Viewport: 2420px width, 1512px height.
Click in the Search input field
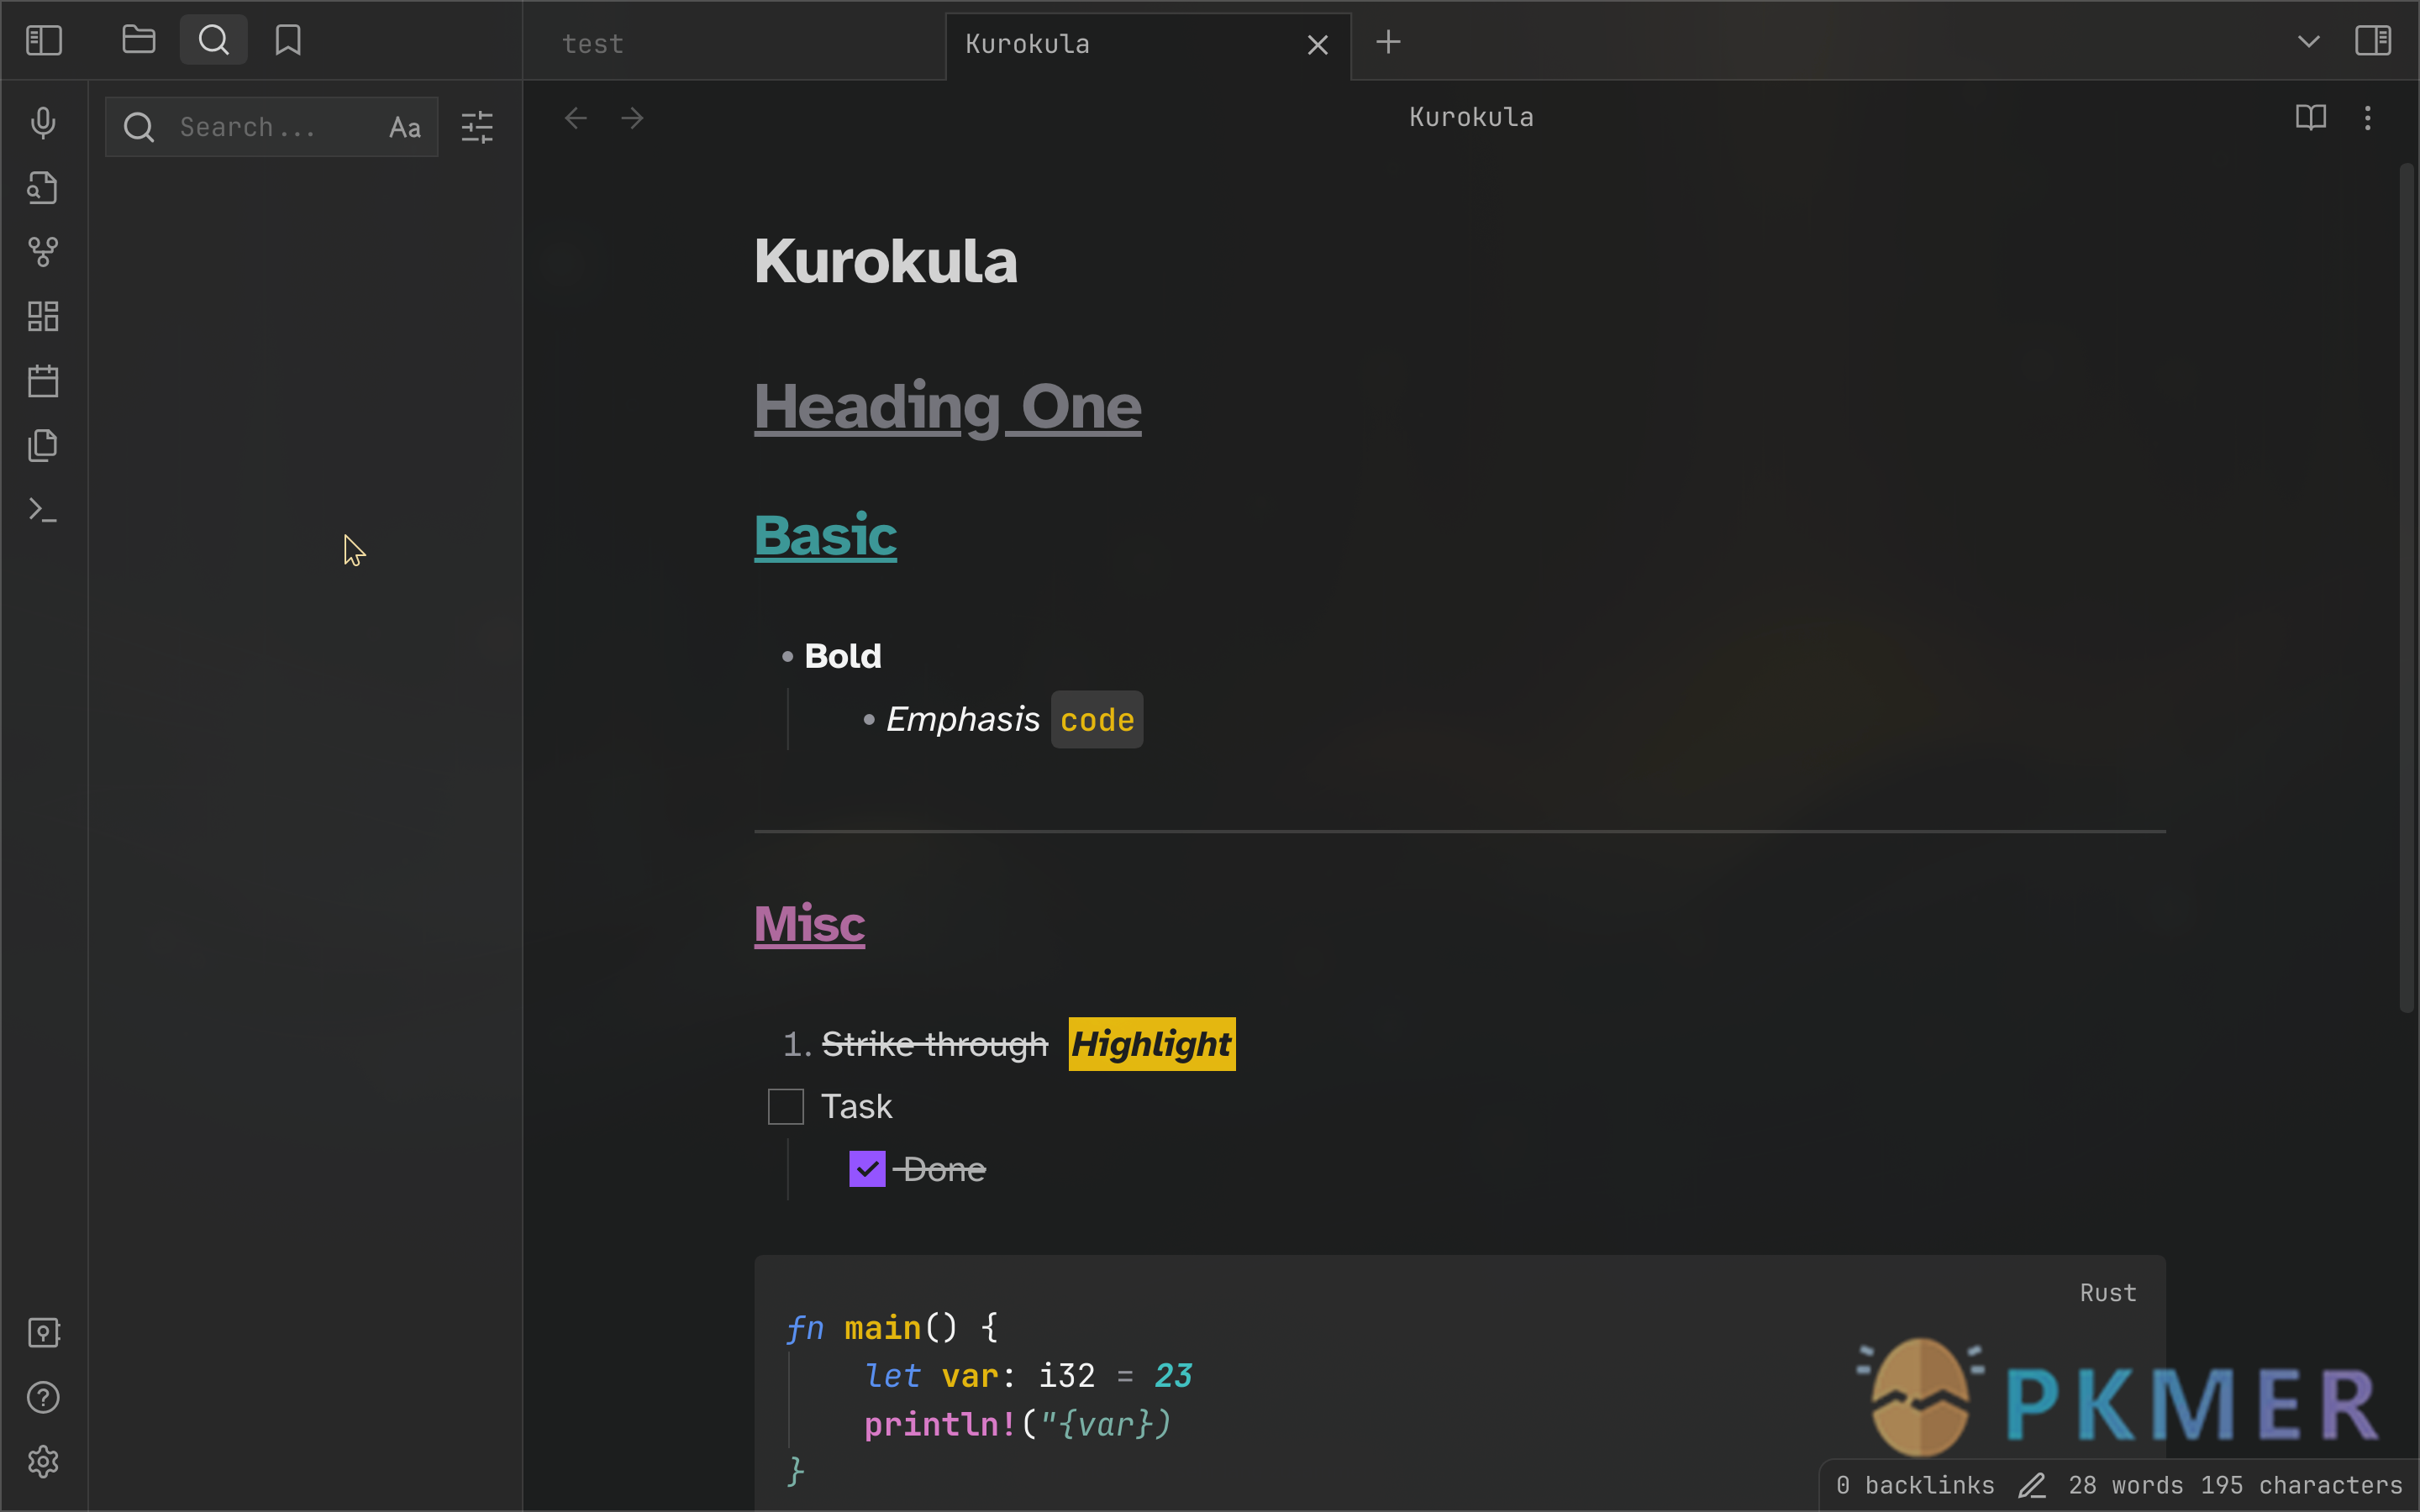272,127
